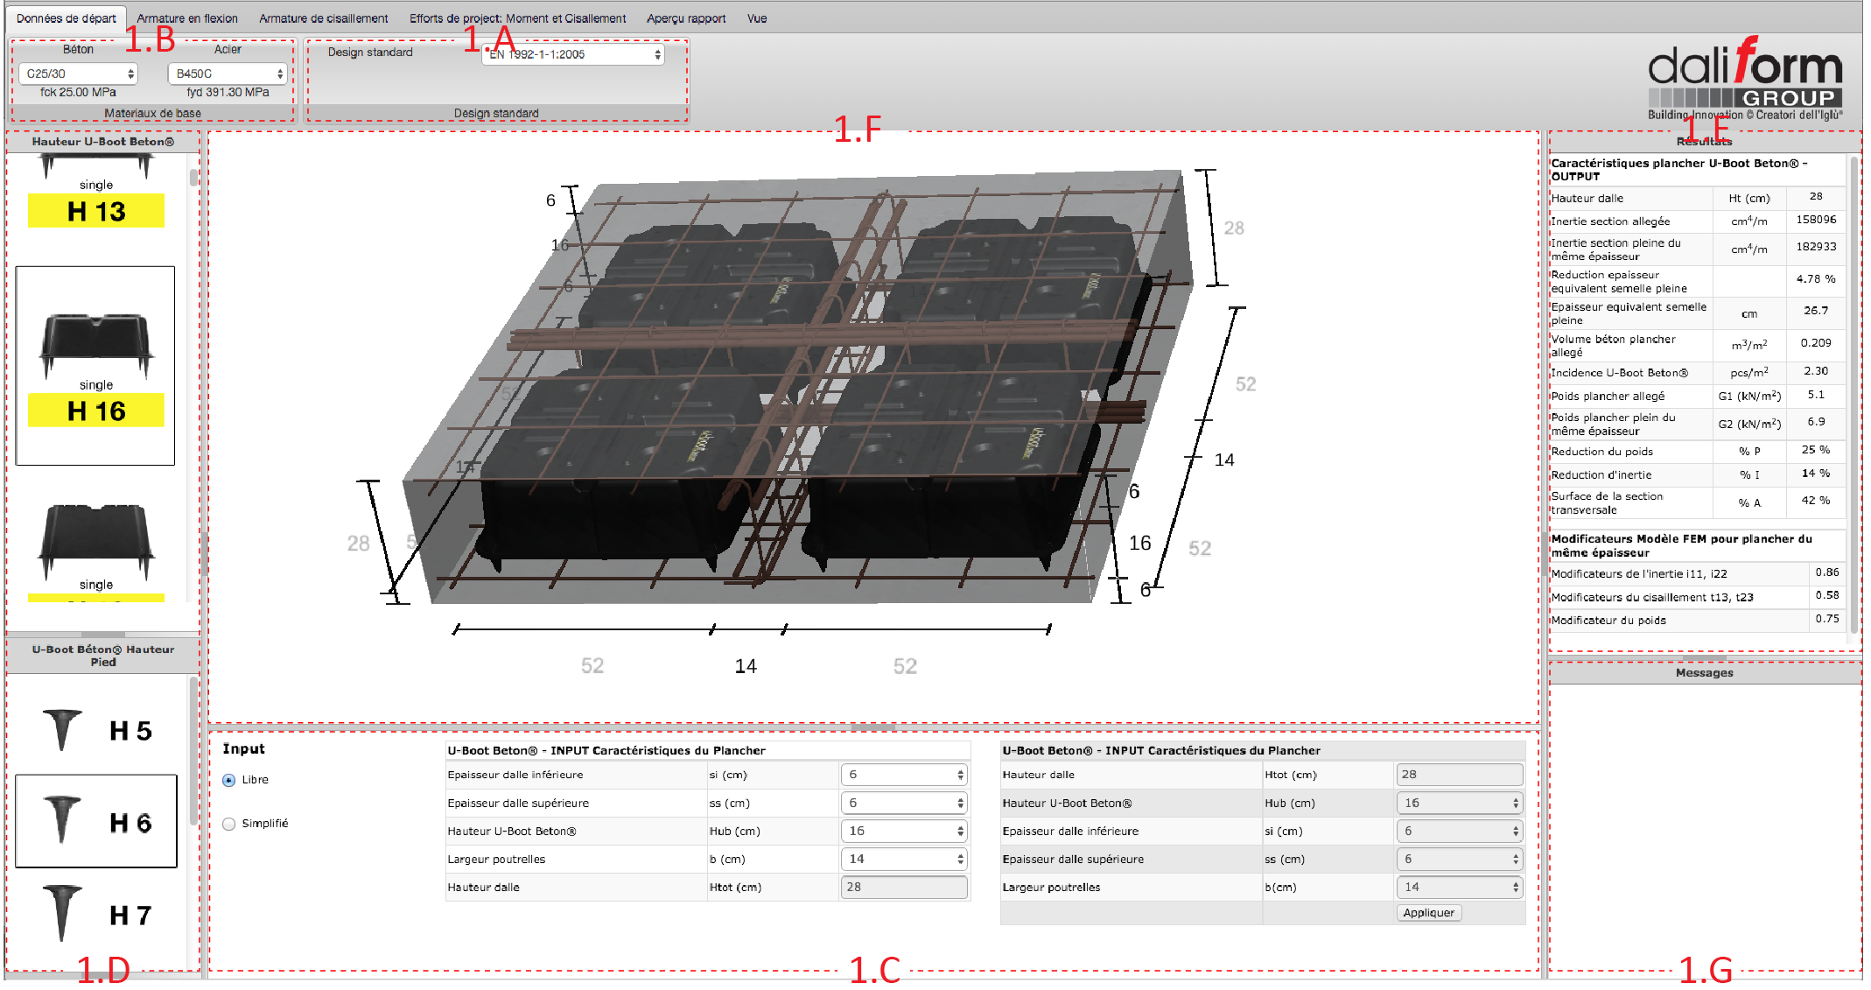Select the single H 13 U-Boot thumbnail
Image resolution: width=1871 pixels, height=990 pixels.
click(96, 192)
